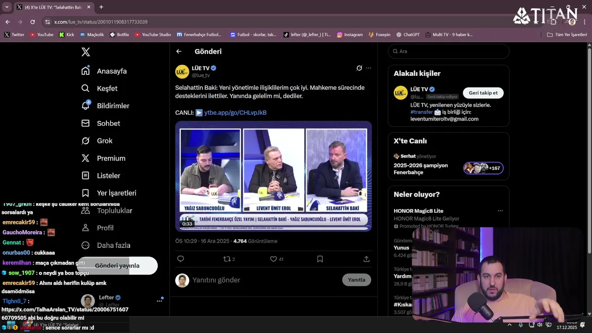
Task: Click repost icon with 2 count
Action: click(229, 259)
